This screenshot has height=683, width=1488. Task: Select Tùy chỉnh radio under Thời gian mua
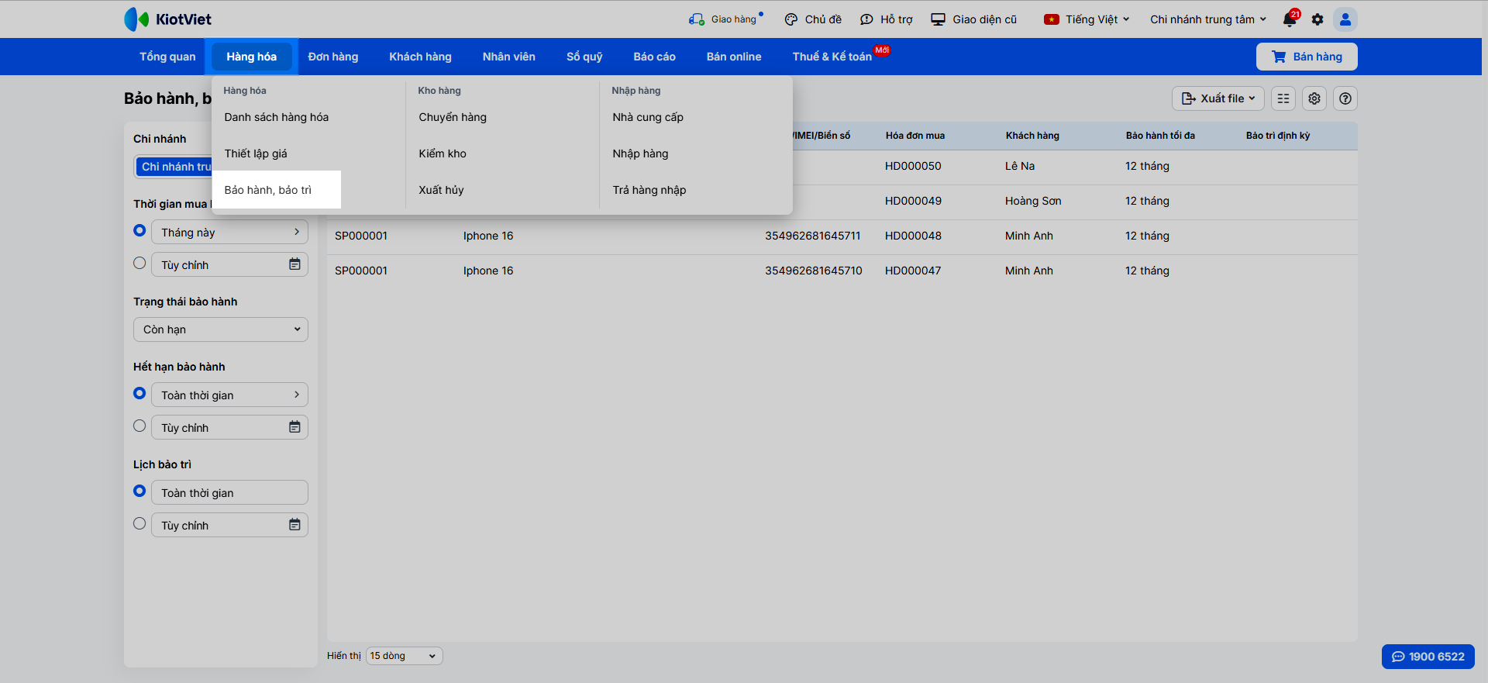[x=139, y=263]
